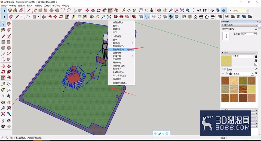Select the Paint Bucket tool in left toolbar
Screen dimensions: 261x141
coord(3,30)
